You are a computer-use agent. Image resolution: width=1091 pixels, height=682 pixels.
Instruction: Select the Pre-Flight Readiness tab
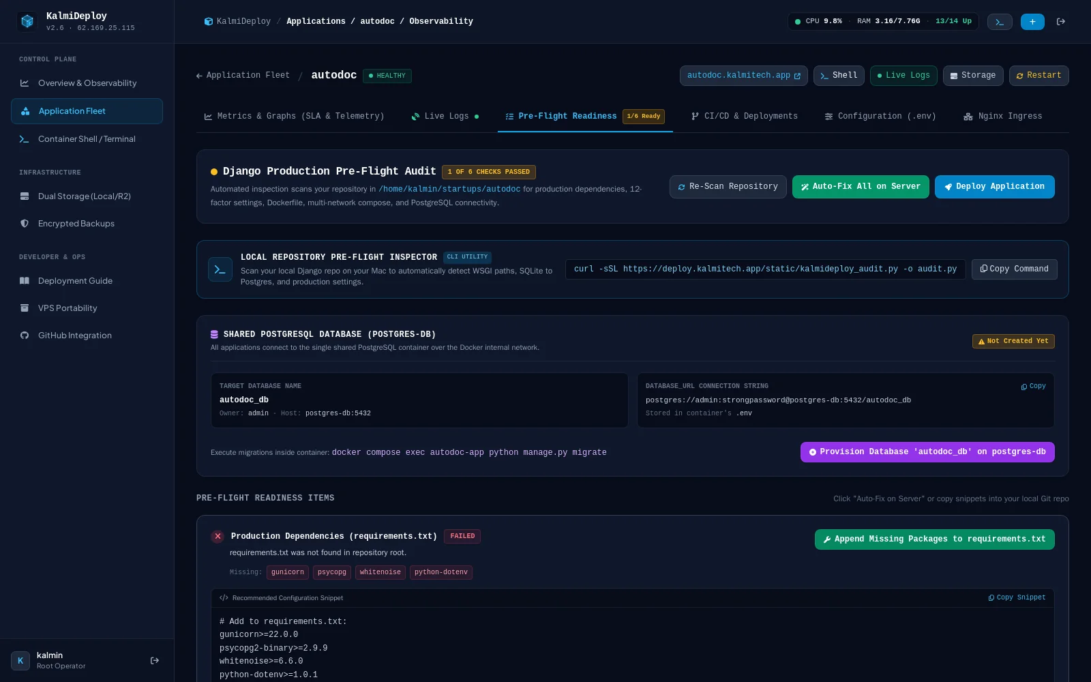tap(585, 117)
